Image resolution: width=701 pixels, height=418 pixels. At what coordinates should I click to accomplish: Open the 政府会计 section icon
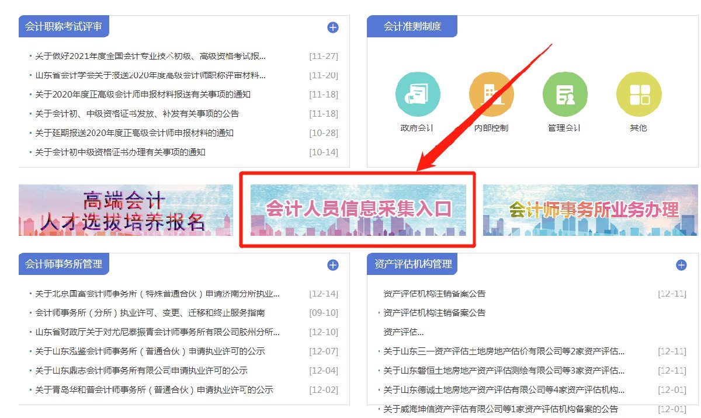(418, 93)
